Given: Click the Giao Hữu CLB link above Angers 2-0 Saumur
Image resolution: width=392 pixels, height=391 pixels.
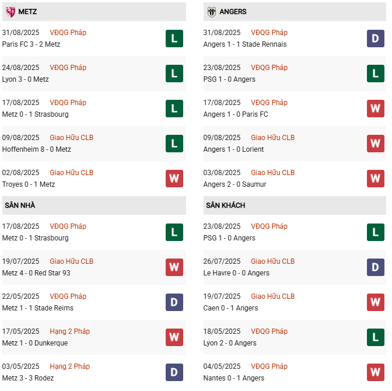Looking at the screenshot, I should pos(272,173).
